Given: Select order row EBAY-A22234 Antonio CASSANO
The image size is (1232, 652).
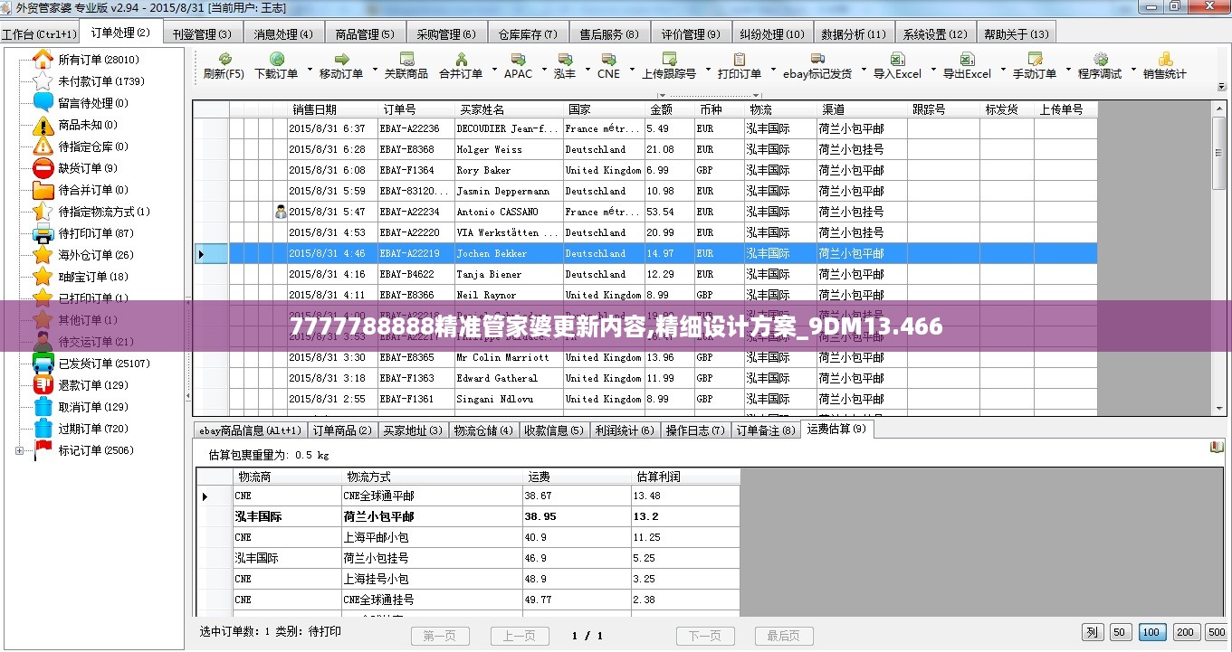Looking at the screenshot, I should click(x=645, y=212).
